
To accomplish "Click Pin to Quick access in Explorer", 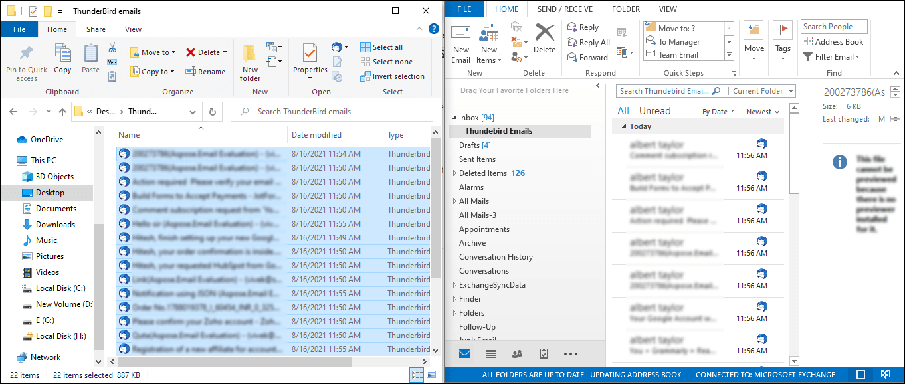I will (x=27, y=62).
